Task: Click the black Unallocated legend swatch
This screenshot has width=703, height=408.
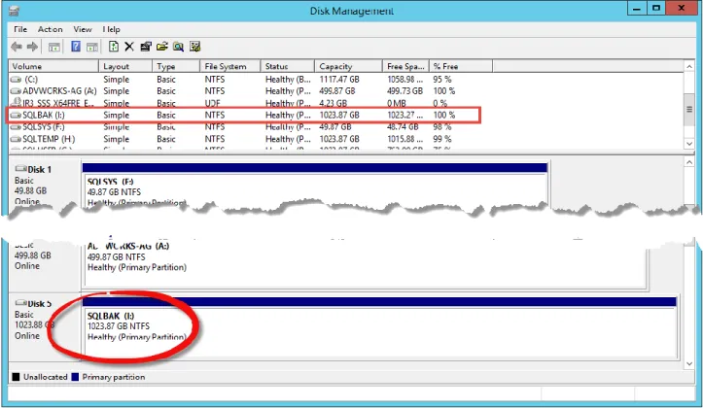Action: click(x=16, y=377)
